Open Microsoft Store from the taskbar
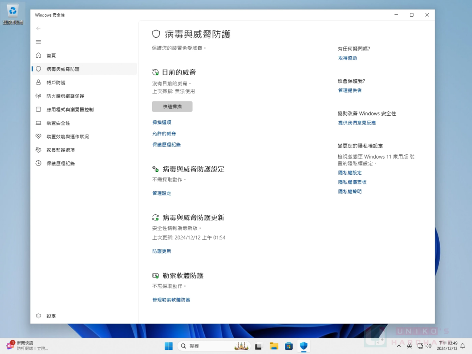The height and width of the screenshot is (354, 472). [289, 346]
